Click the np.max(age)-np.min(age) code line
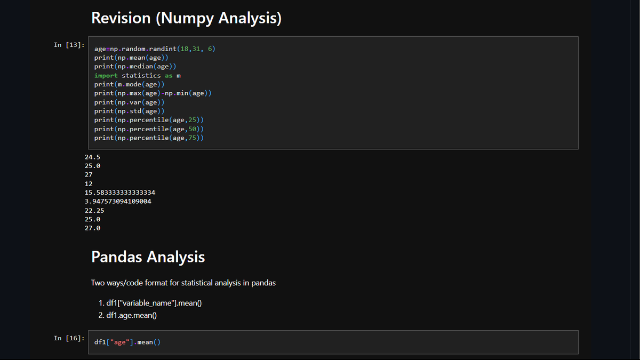The image size is (640, 360). click(x=153, y=93)
